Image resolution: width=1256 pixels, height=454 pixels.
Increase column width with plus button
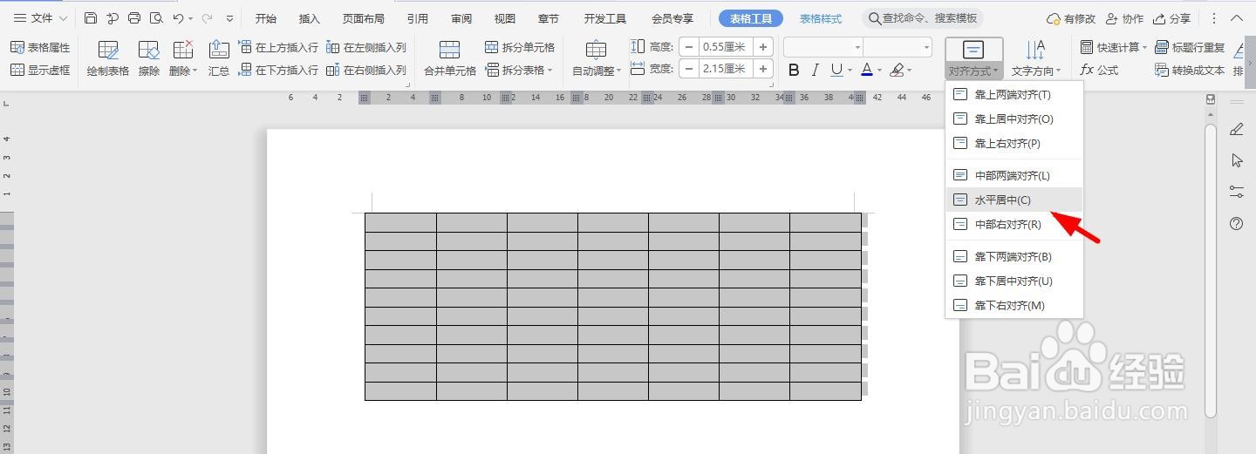coord(763,69)
